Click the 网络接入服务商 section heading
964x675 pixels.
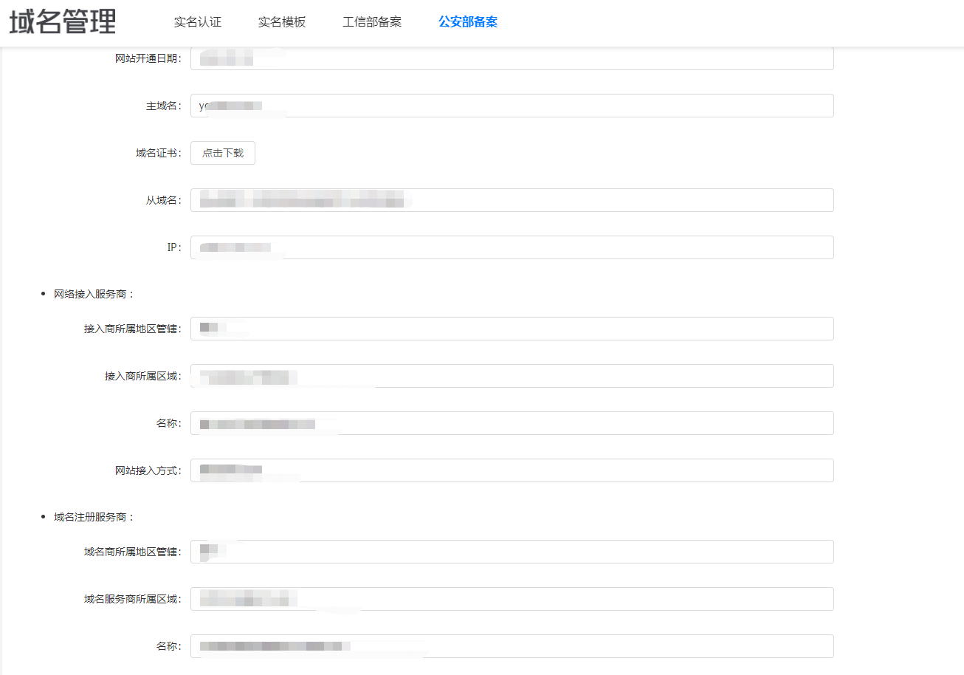point(94,294)
